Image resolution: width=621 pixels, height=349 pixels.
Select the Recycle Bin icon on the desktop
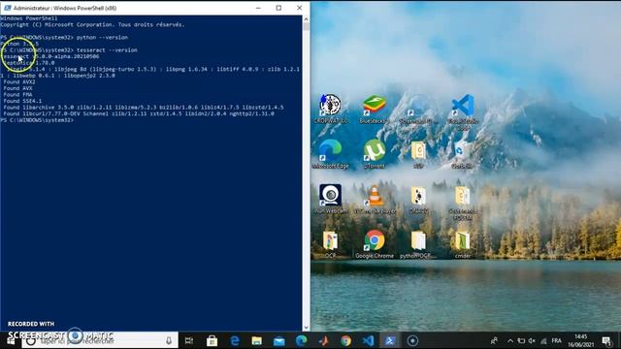point(462,153)
